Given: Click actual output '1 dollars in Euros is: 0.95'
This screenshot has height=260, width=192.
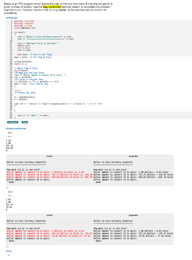Looking at the screenshot, I should [x=68, y=231].
